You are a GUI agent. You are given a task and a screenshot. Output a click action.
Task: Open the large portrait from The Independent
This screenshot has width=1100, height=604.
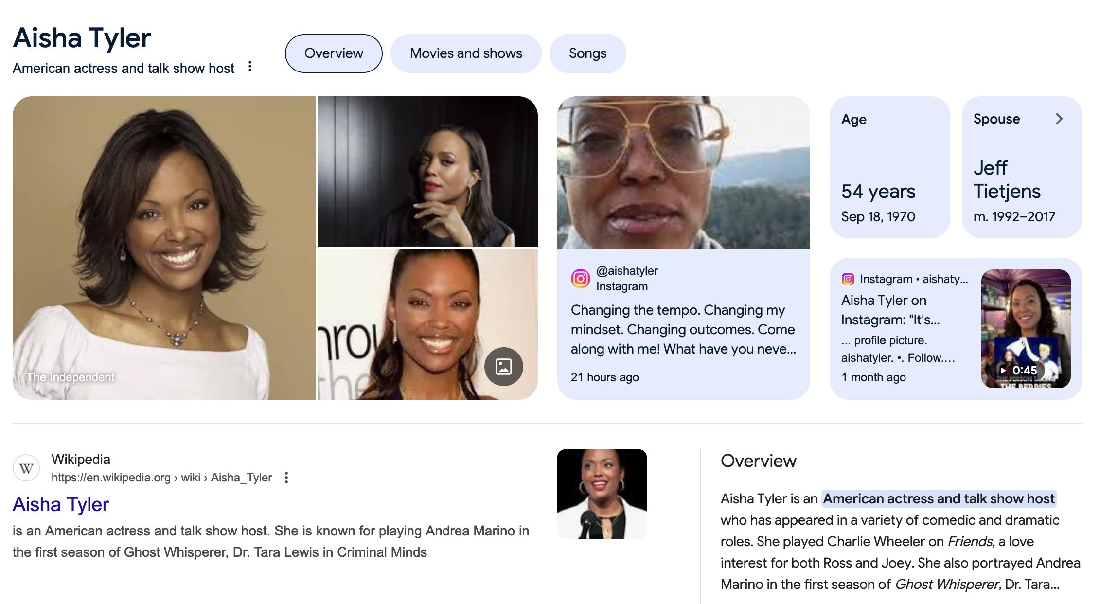click(164, 248)
